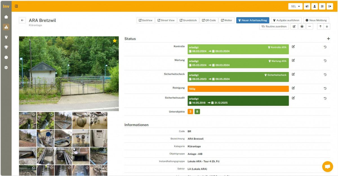Open the chat support bubble

[x=327, y=166]
